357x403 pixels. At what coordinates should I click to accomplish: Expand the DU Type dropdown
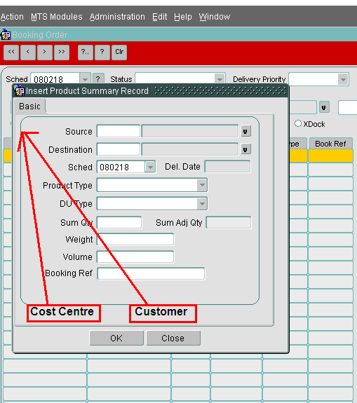(202, 204)
